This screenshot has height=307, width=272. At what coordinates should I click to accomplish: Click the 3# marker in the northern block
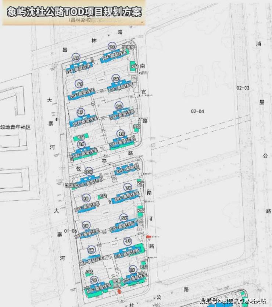click(x=119, y=106)
